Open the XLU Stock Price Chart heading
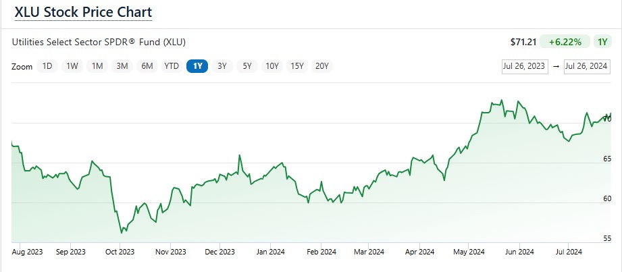 point(83,12)
